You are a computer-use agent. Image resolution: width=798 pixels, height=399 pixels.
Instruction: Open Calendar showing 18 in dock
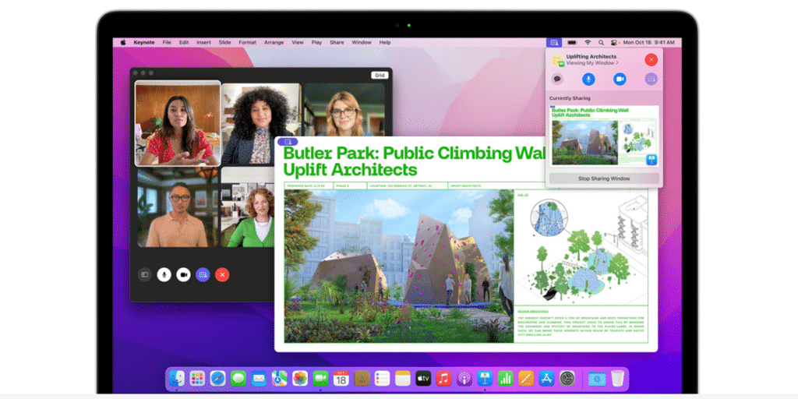tap(341, 378)
